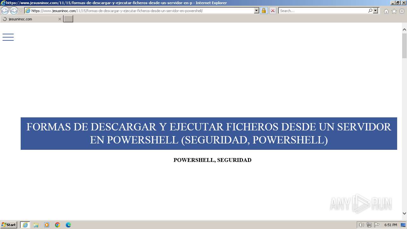Screen dimensions: 407x229
Task: Click the magnifying glass search icon
Action: (370, 10)
